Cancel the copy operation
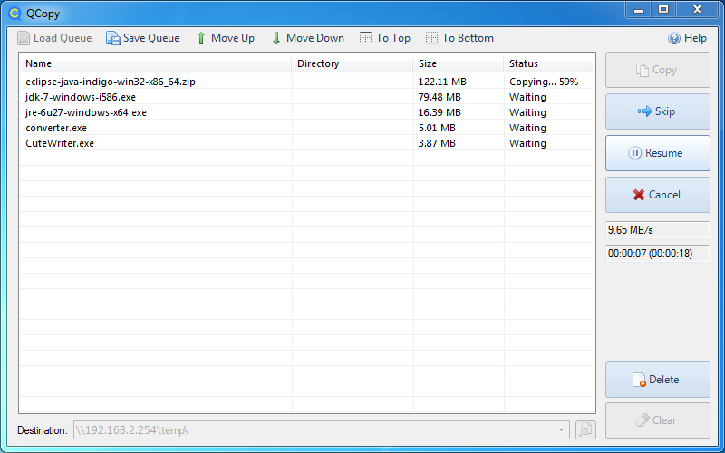The width and height of the screenshot is (725, 453). pyautogui.click(x=657, y=195)
